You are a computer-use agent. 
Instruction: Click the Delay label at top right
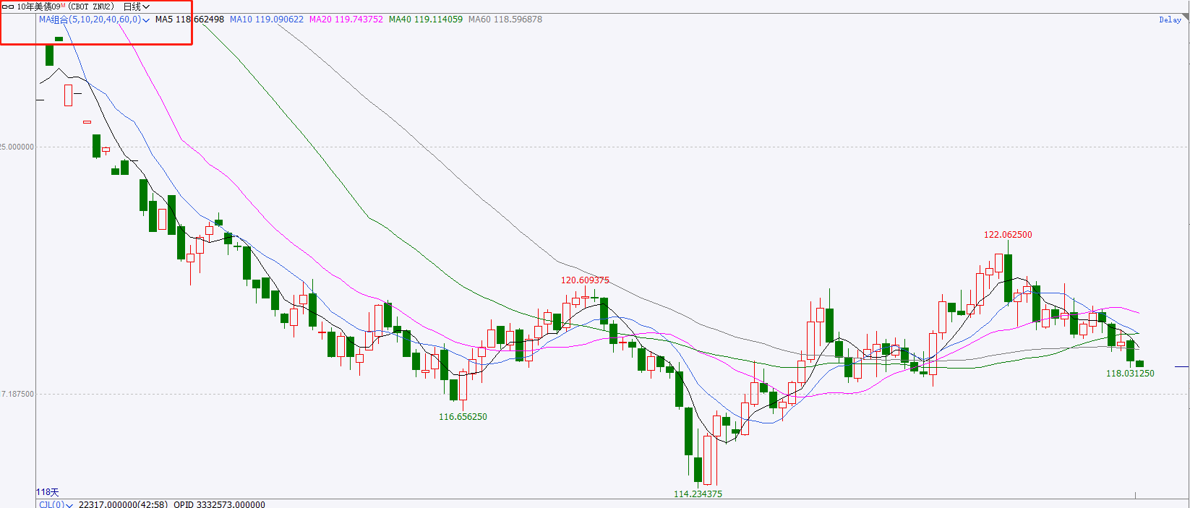click(1170, 20)
